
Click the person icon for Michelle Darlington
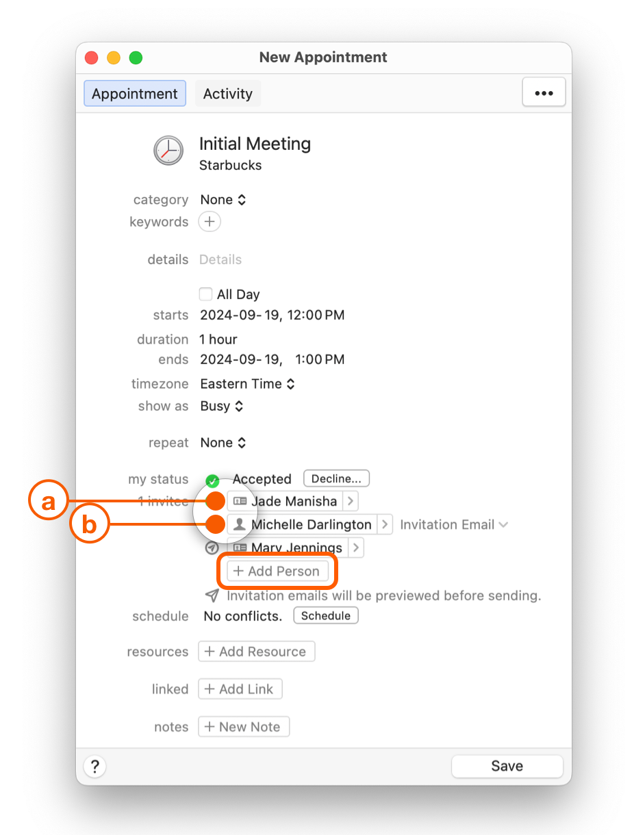coord(240,525)
